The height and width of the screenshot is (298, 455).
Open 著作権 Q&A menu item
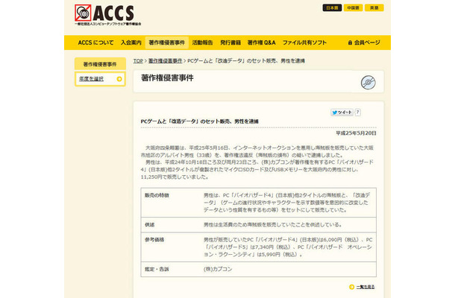coord(262,42)
